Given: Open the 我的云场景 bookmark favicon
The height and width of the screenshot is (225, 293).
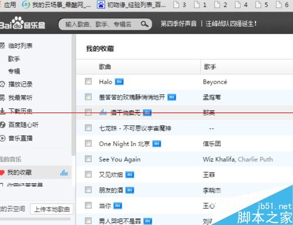Looking at the screenshot, I should click(26, 4).
